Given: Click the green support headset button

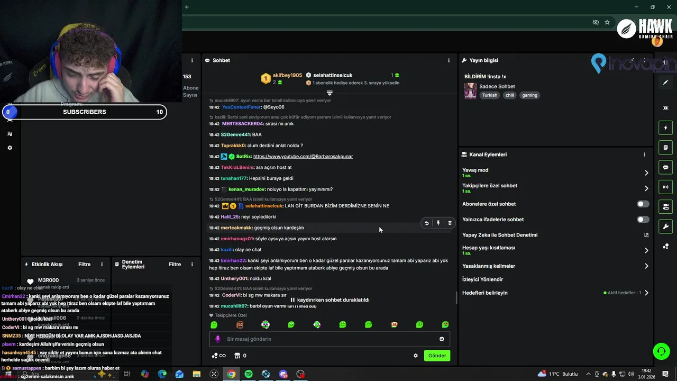Looking at the screenshot, I should click(661, 351).
